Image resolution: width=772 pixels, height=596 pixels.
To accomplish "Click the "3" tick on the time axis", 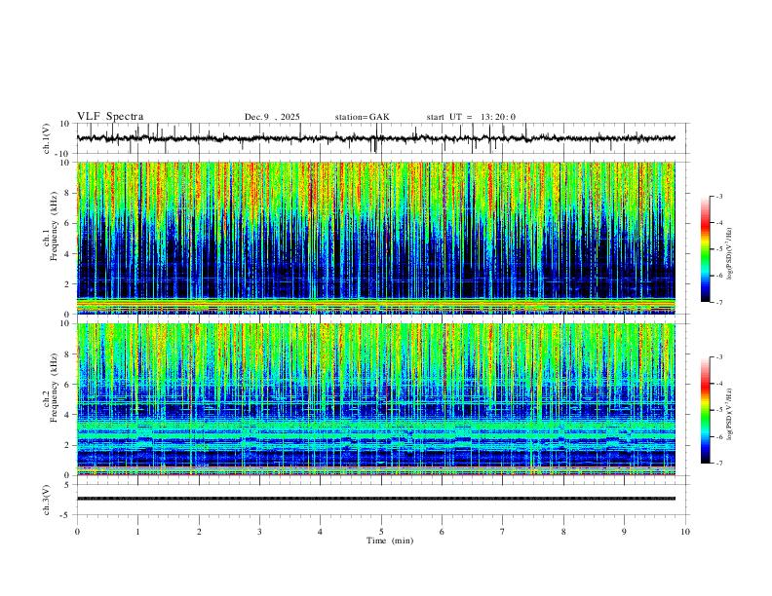I will (259, 532).
